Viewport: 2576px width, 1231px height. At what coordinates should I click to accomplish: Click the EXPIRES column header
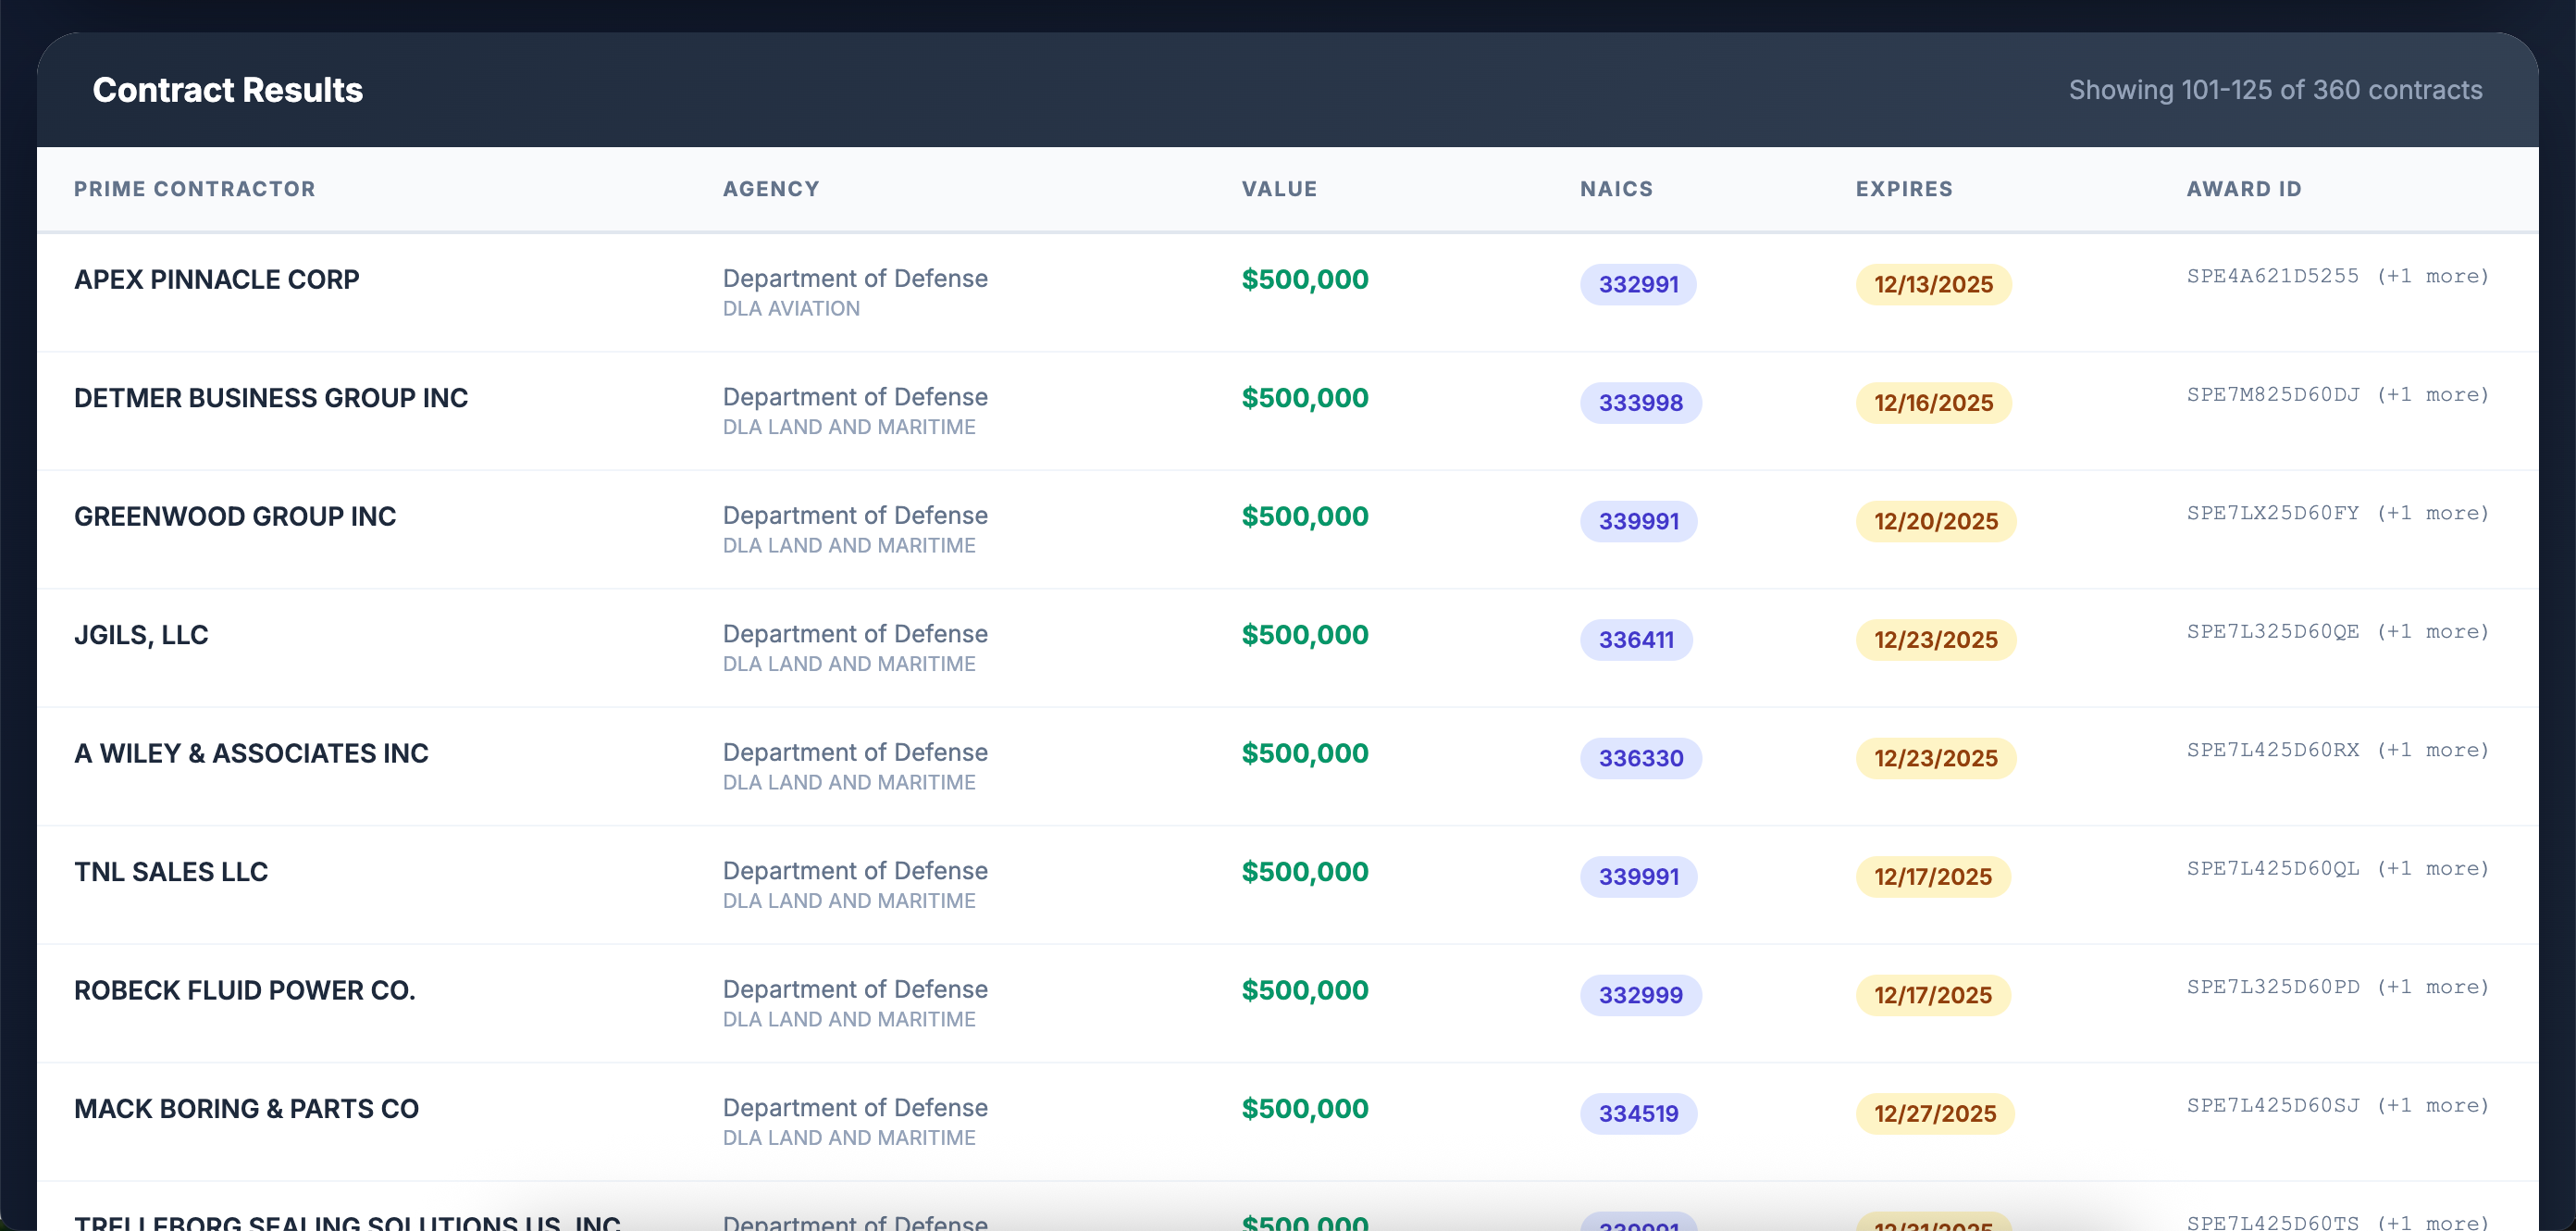(1903, 189)
